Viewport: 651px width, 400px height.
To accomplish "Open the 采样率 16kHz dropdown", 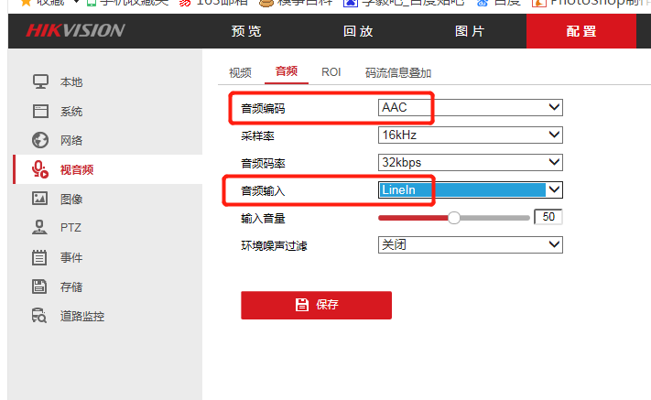I will 470,135.
